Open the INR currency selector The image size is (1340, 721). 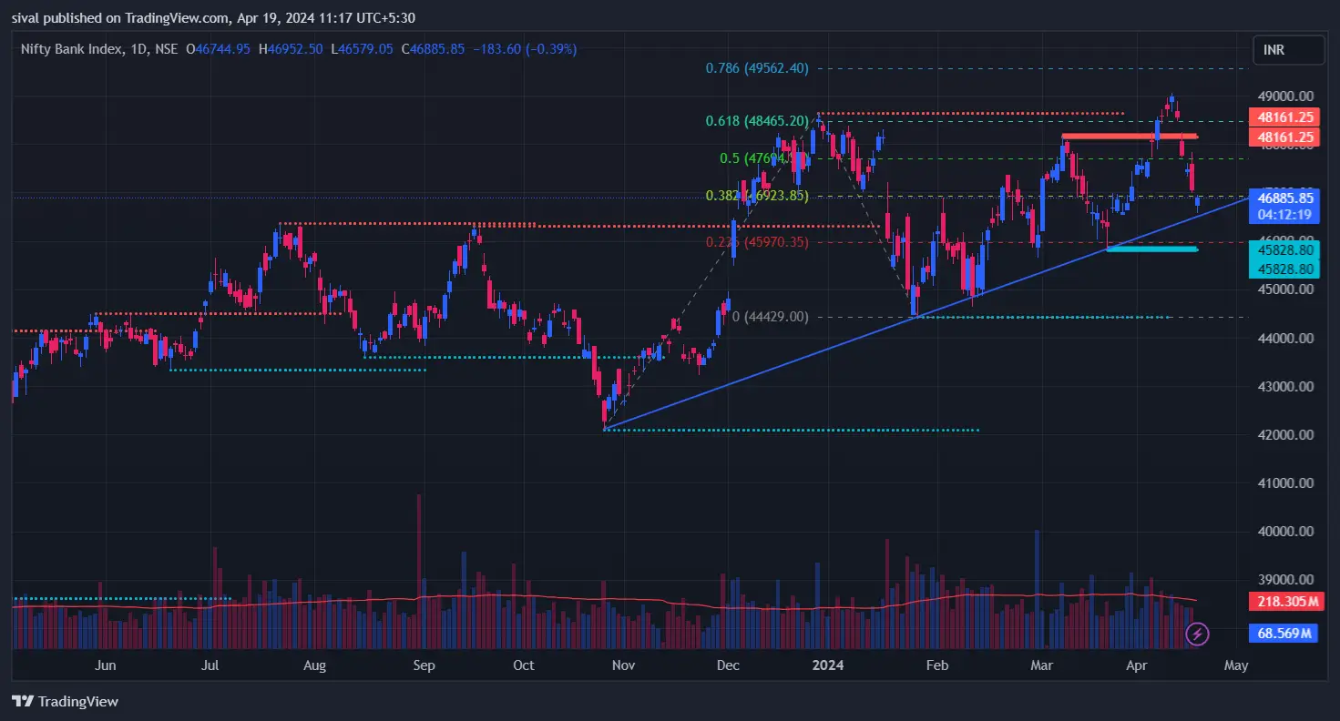point(1289,50)
